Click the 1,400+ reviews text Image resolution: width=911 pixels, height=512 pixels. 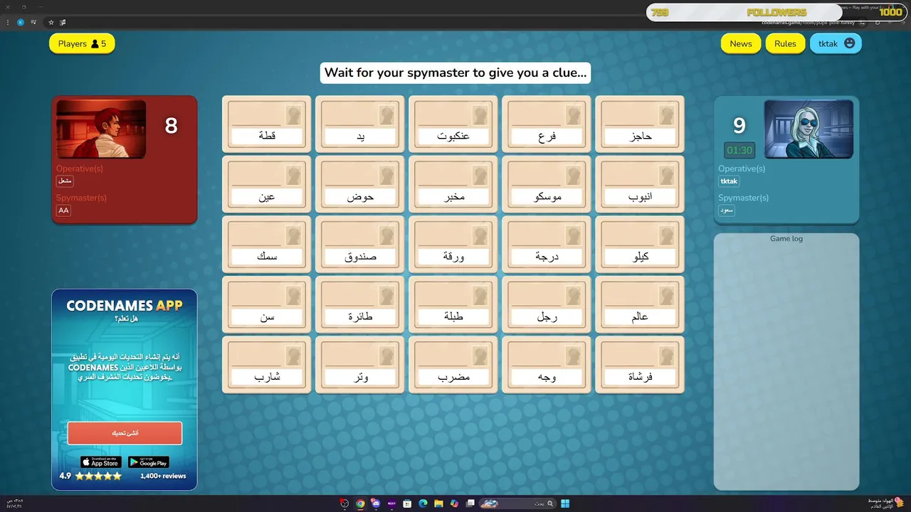[163, 476]
